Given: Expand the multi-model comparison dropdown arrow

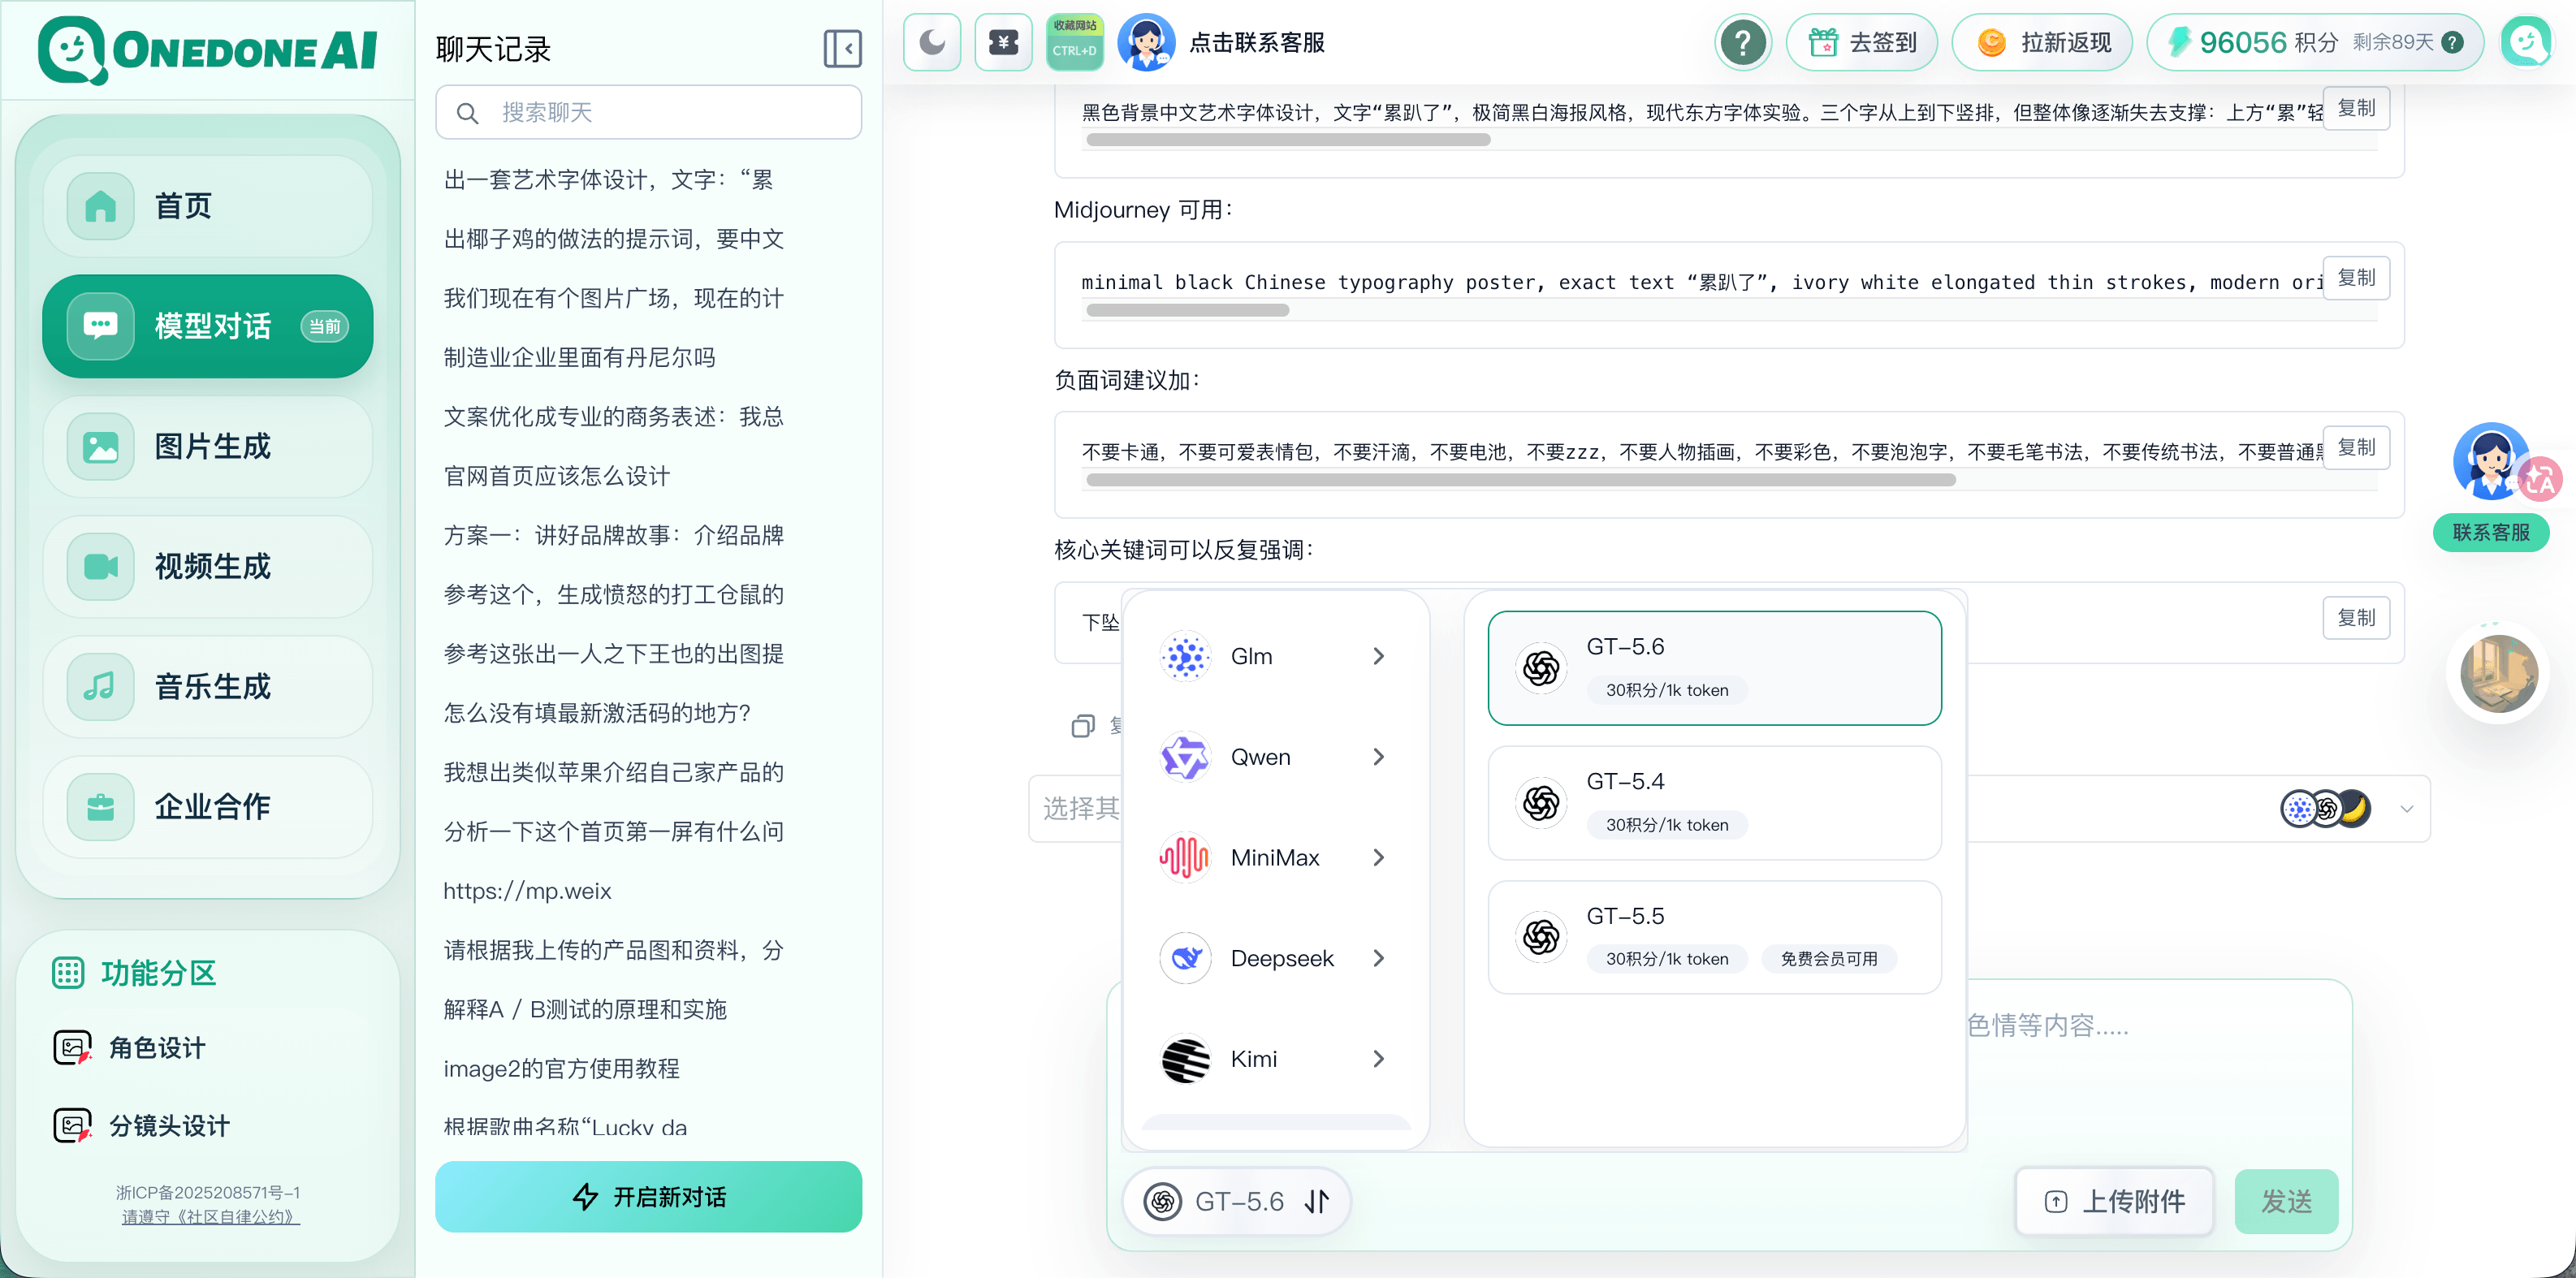Looking at the screenshot, I should coord(2406,808).
